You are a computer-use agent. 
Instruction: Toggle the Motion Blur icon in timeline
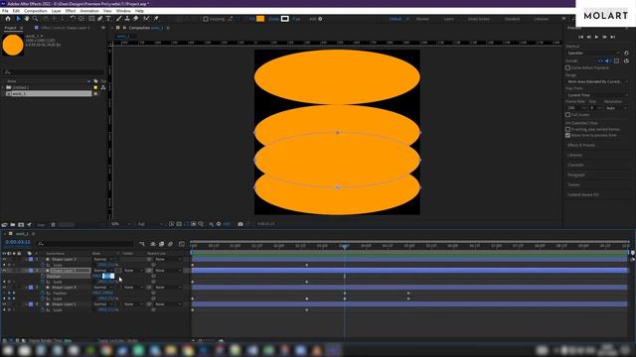click(x=170, y=244)
